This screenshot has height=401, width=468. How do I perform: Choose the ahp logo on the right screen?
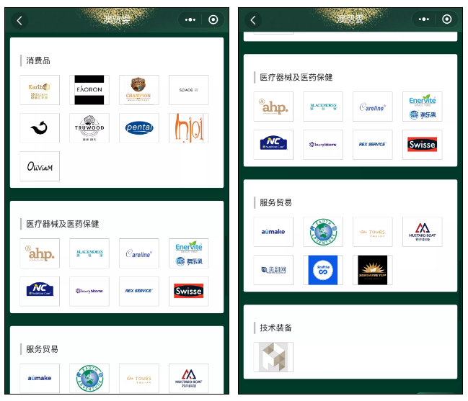pos(273,107)
